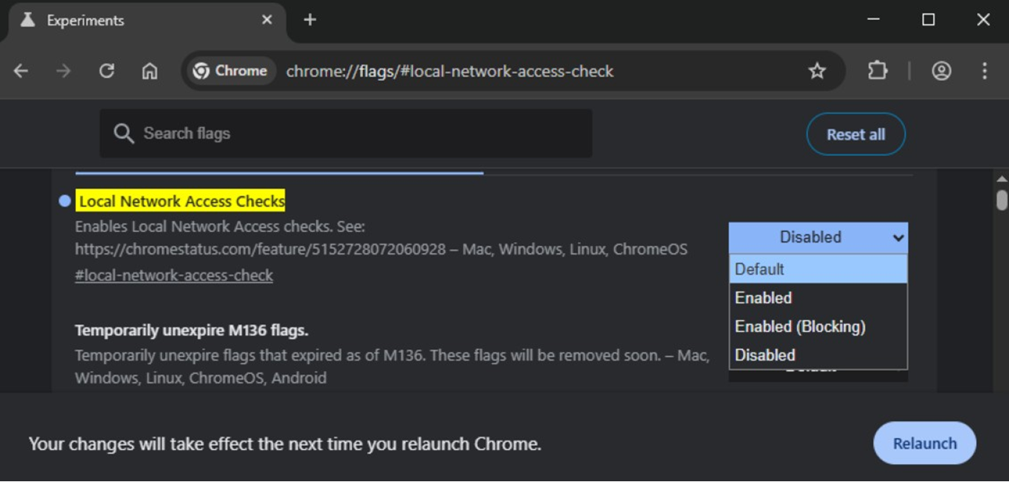
Task: Click the Home icon
Action: 149,71
